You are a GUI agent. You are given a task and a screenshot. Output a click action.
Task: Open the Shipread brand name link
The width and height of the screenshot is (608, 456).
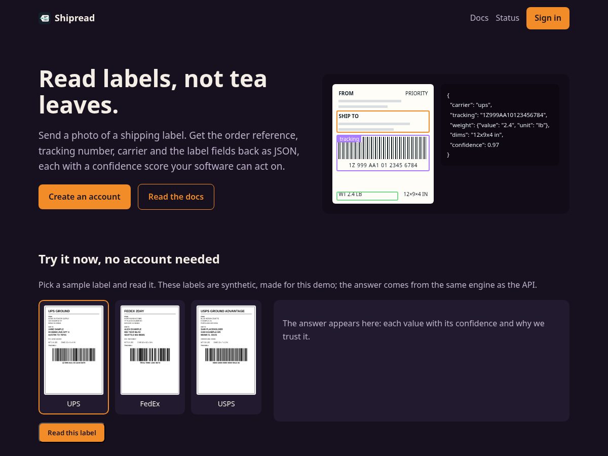coord(74,18)
